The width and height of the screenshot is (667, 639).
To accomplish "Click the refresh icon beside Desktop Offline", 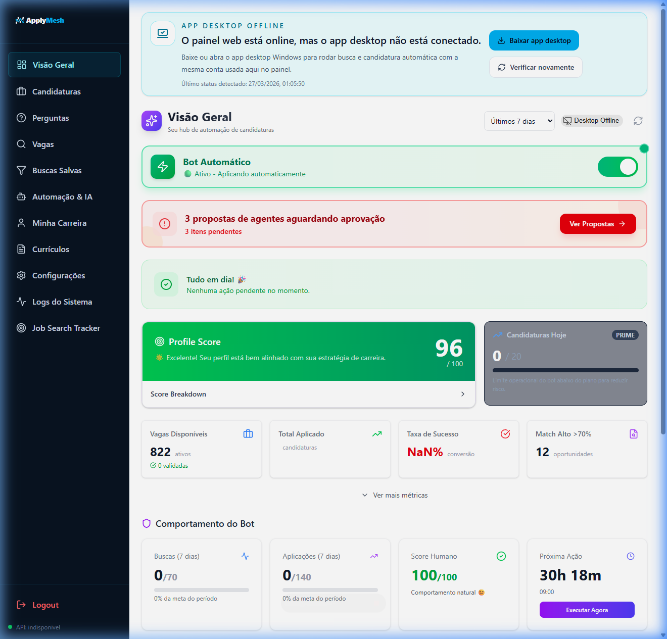I will tap(638, 121).
